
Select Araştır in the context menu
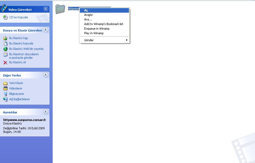(88, 15)
